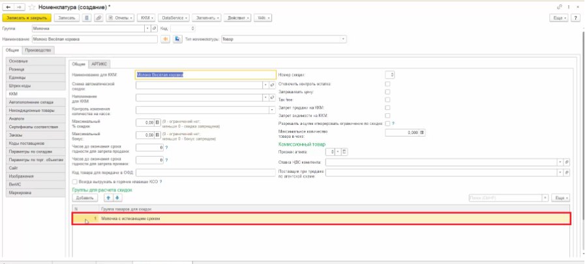This screenshot has height=264, width=587.
Task: Show help for hours before sale ban
Action: tap(166, 148)
